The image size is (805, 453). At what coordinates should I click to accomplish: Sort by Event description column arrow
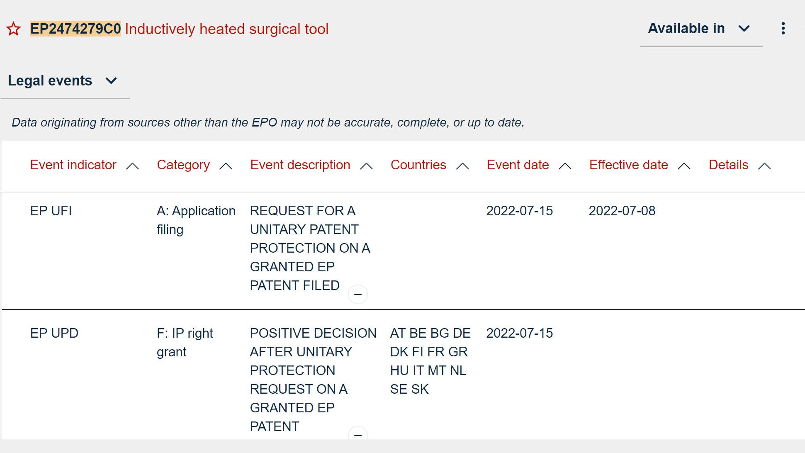point(366,166)
